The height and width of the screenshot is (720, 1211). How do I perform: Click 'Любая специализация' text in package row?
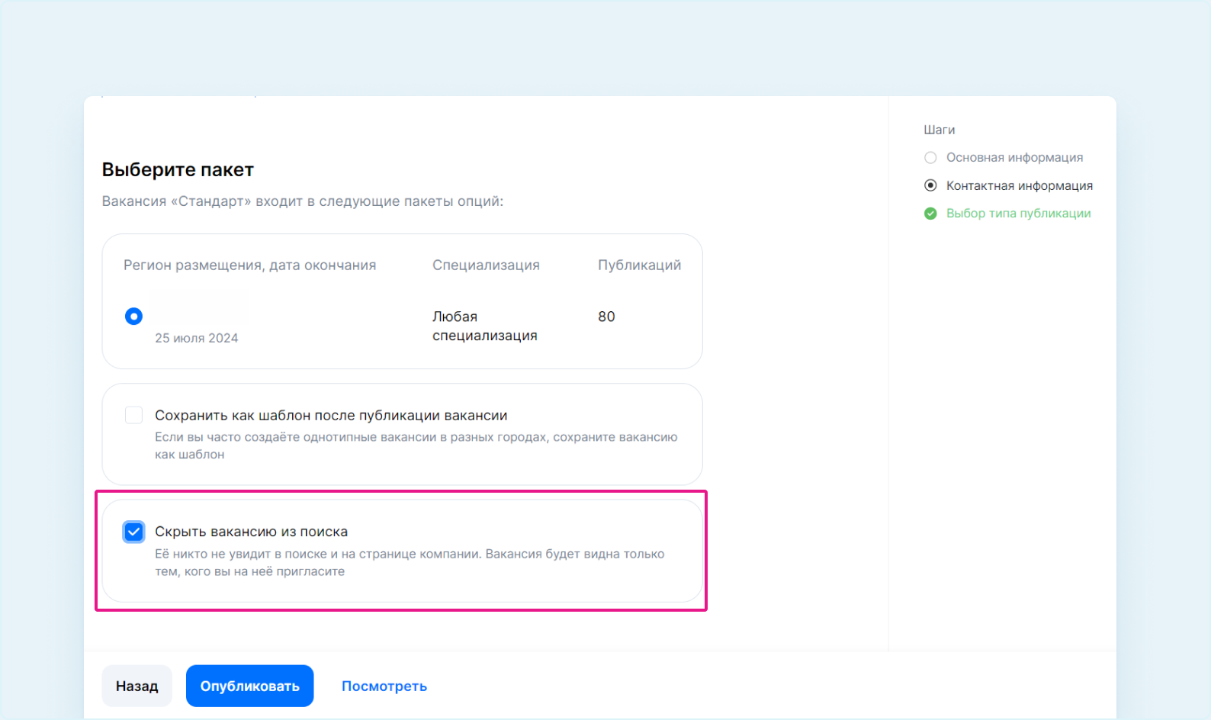tap(485, 326)
